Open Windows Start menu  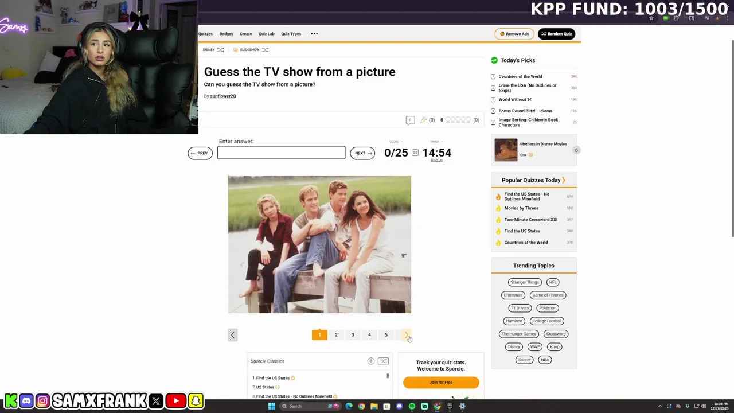(271, 406)
